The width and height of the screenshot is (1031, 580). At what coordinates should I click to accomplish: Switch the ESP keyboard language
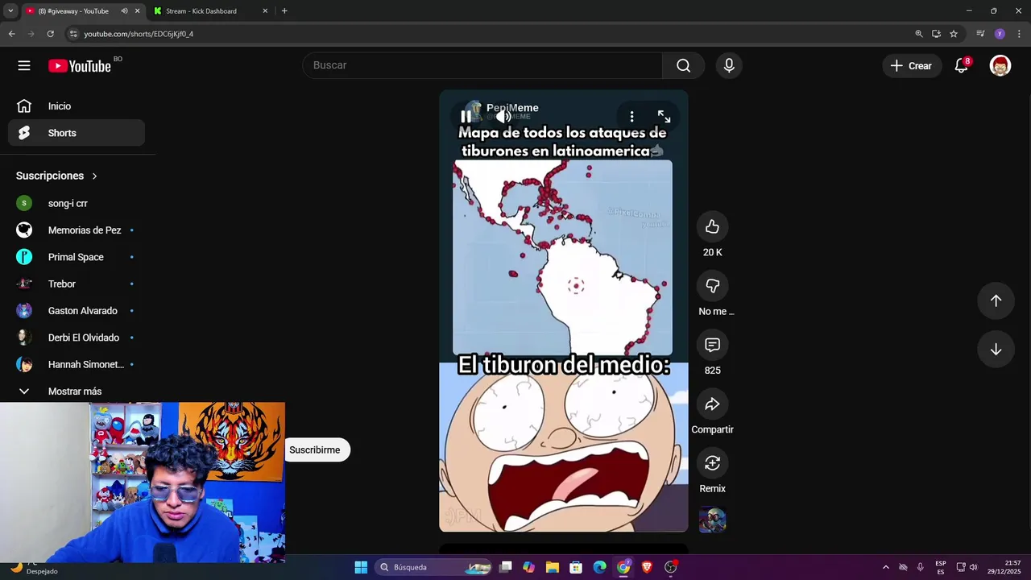[941, 567]
